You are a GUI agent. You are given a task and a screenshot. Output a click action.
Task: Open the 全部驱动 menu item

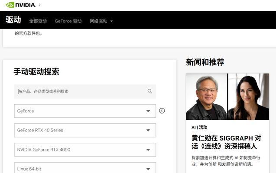tap(38, 21)
